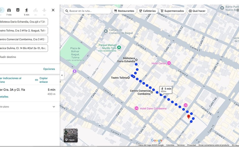Click the Hotel Center pin
239x151 pixels.
[169, 63]
